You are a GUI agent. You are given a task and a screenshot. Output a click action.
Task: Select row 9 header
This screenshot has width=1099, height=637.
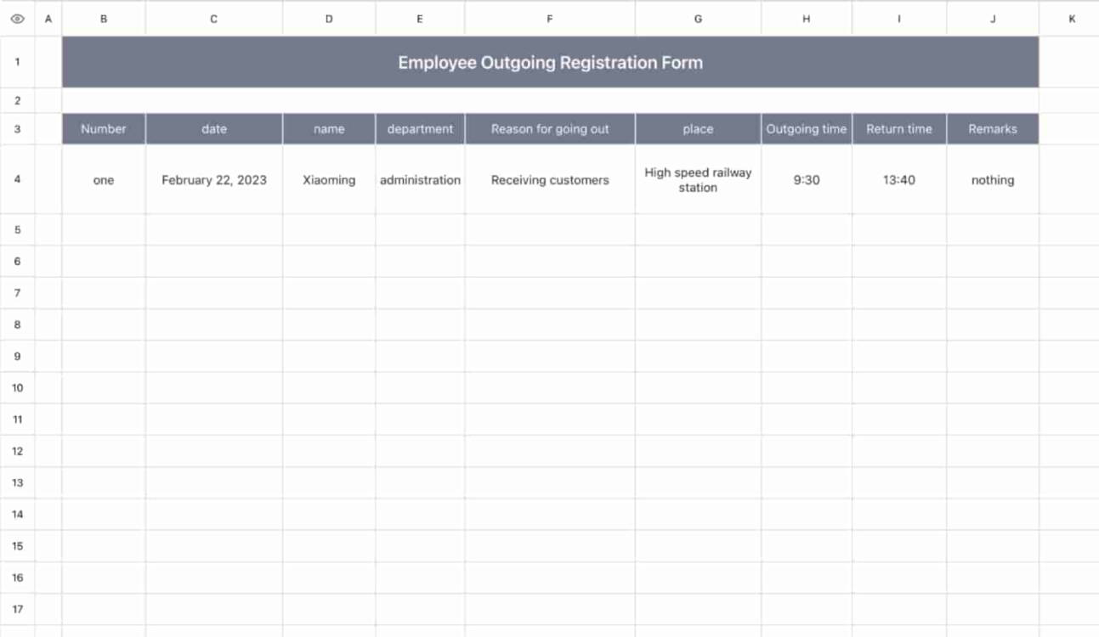tap(17, 356)
